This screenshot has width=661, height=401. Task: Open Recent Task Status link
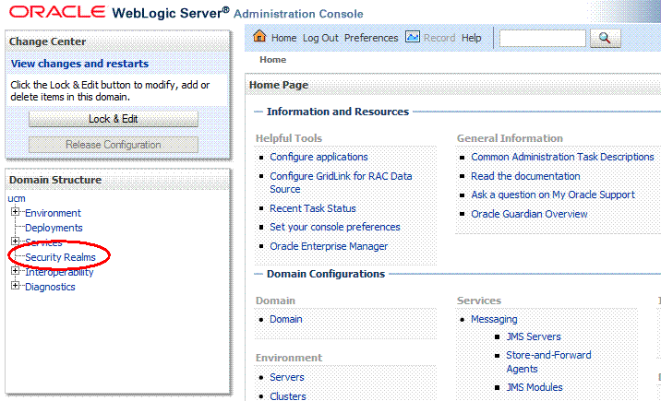313,208
